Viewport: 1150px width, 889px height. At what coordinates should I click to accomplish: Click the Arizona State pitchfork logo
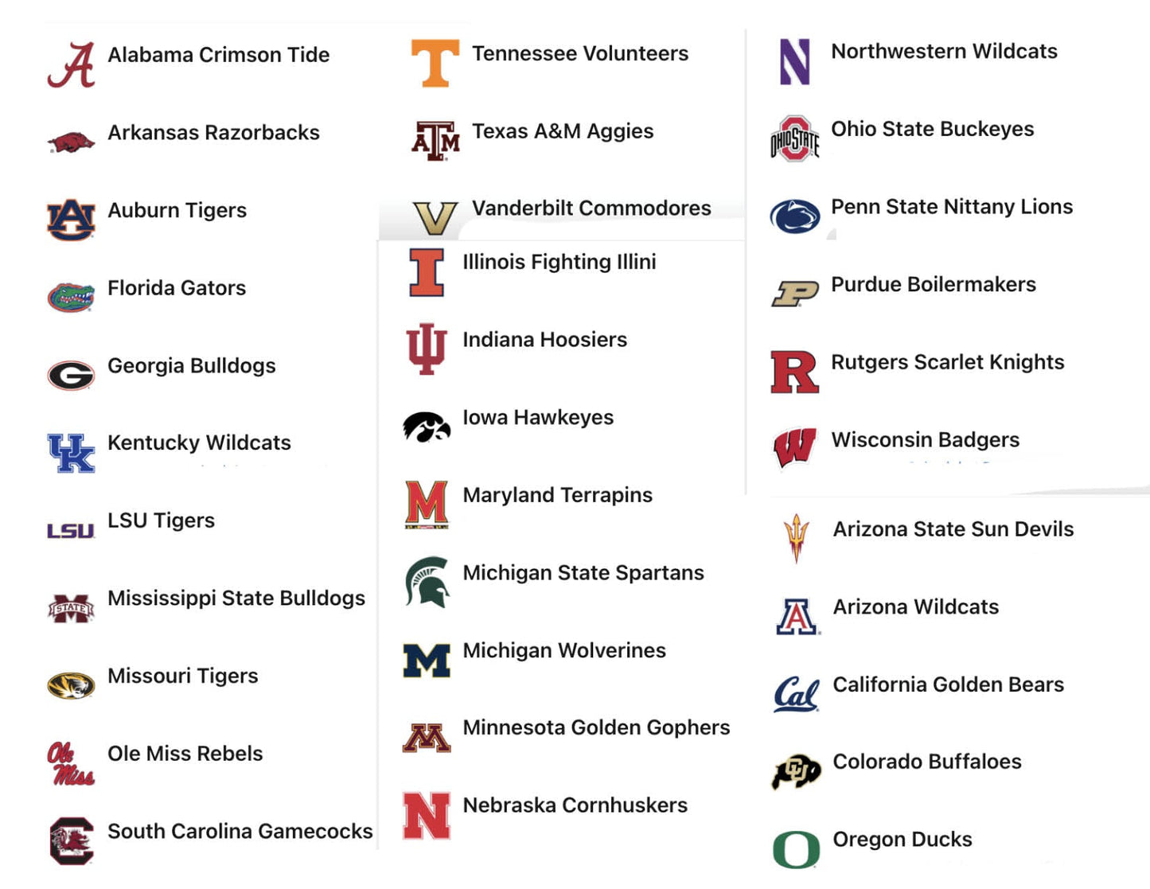[x=796, y=538]
